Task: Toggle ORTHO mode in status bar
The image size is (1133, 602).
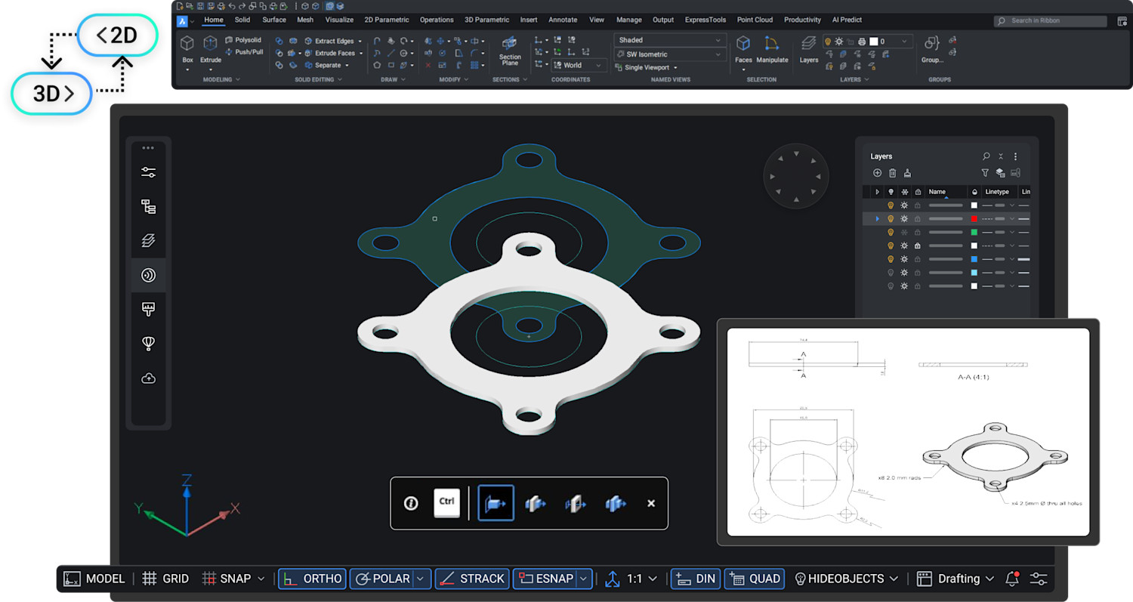Action: tap(313, 579)
